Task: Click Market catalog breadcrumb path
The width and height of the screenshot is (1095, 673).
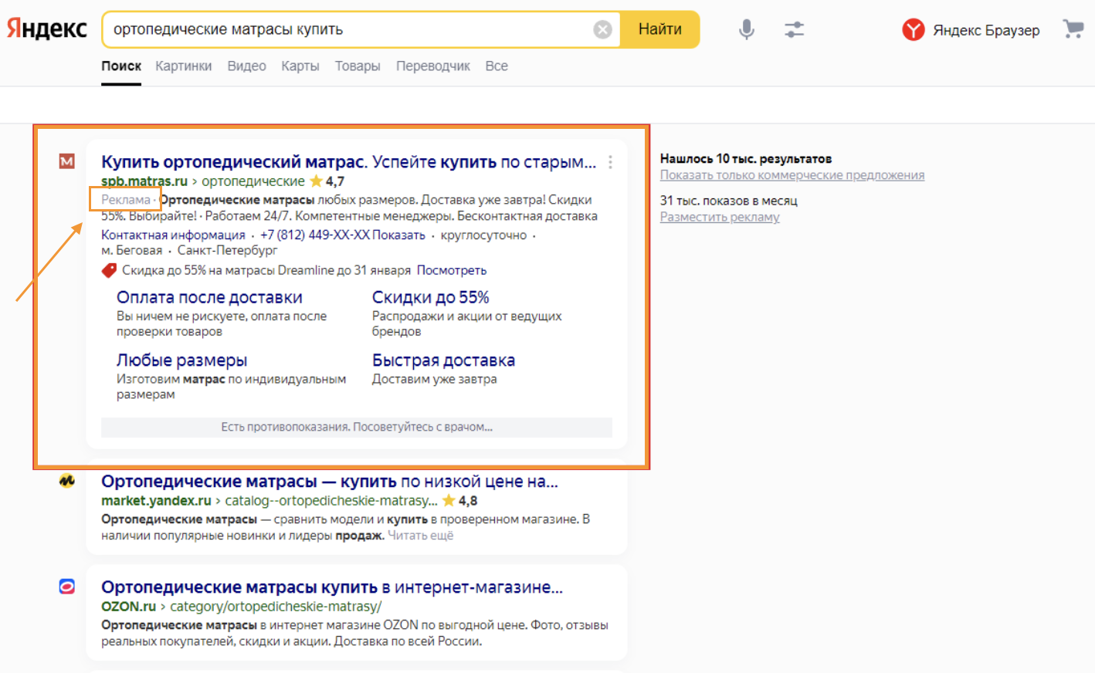Action: click(331, 501)
